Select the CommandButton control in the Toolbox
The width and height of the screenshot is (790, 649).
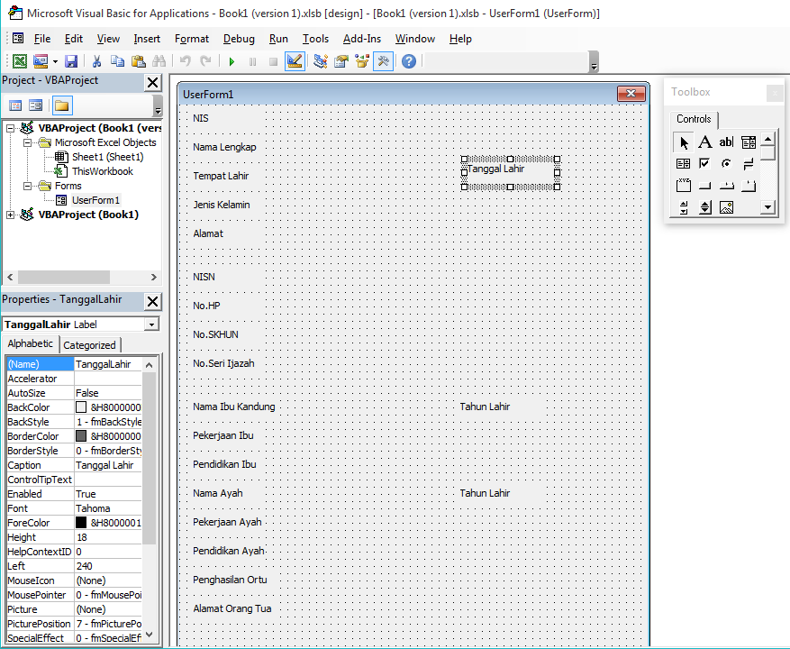704,185
